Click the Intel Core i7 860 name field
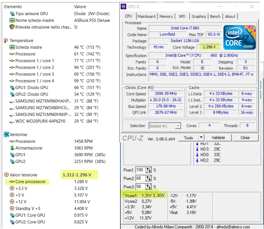 tap(185, 28)
